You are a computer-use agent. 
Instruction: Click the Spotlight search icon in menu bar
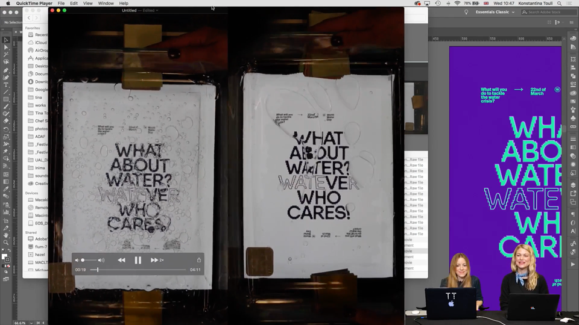click(560, 4)
